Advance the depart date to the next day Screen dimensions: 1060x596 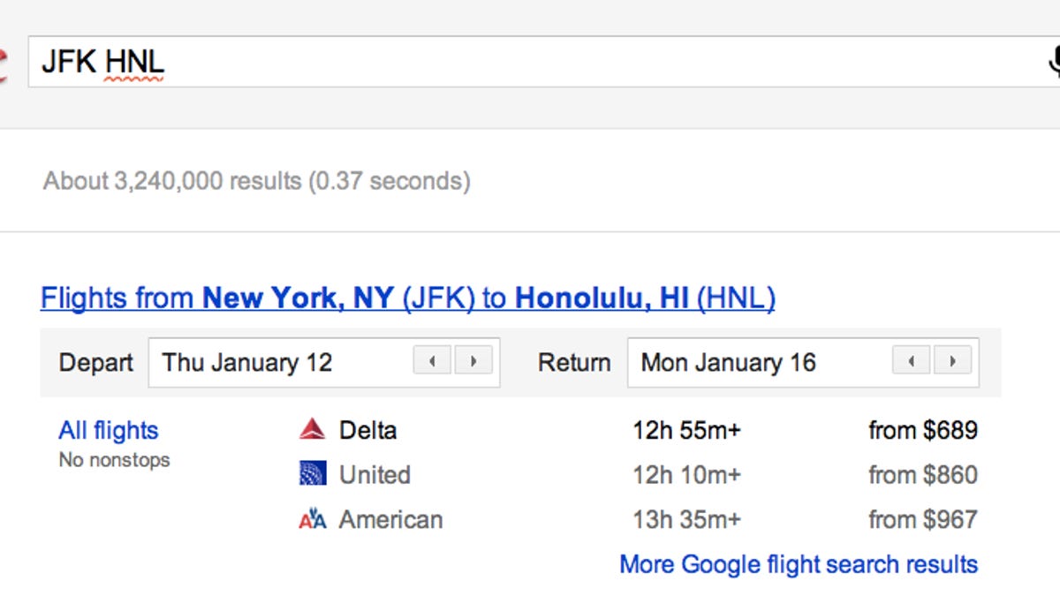pyautogui.click(x=473, y=361)
